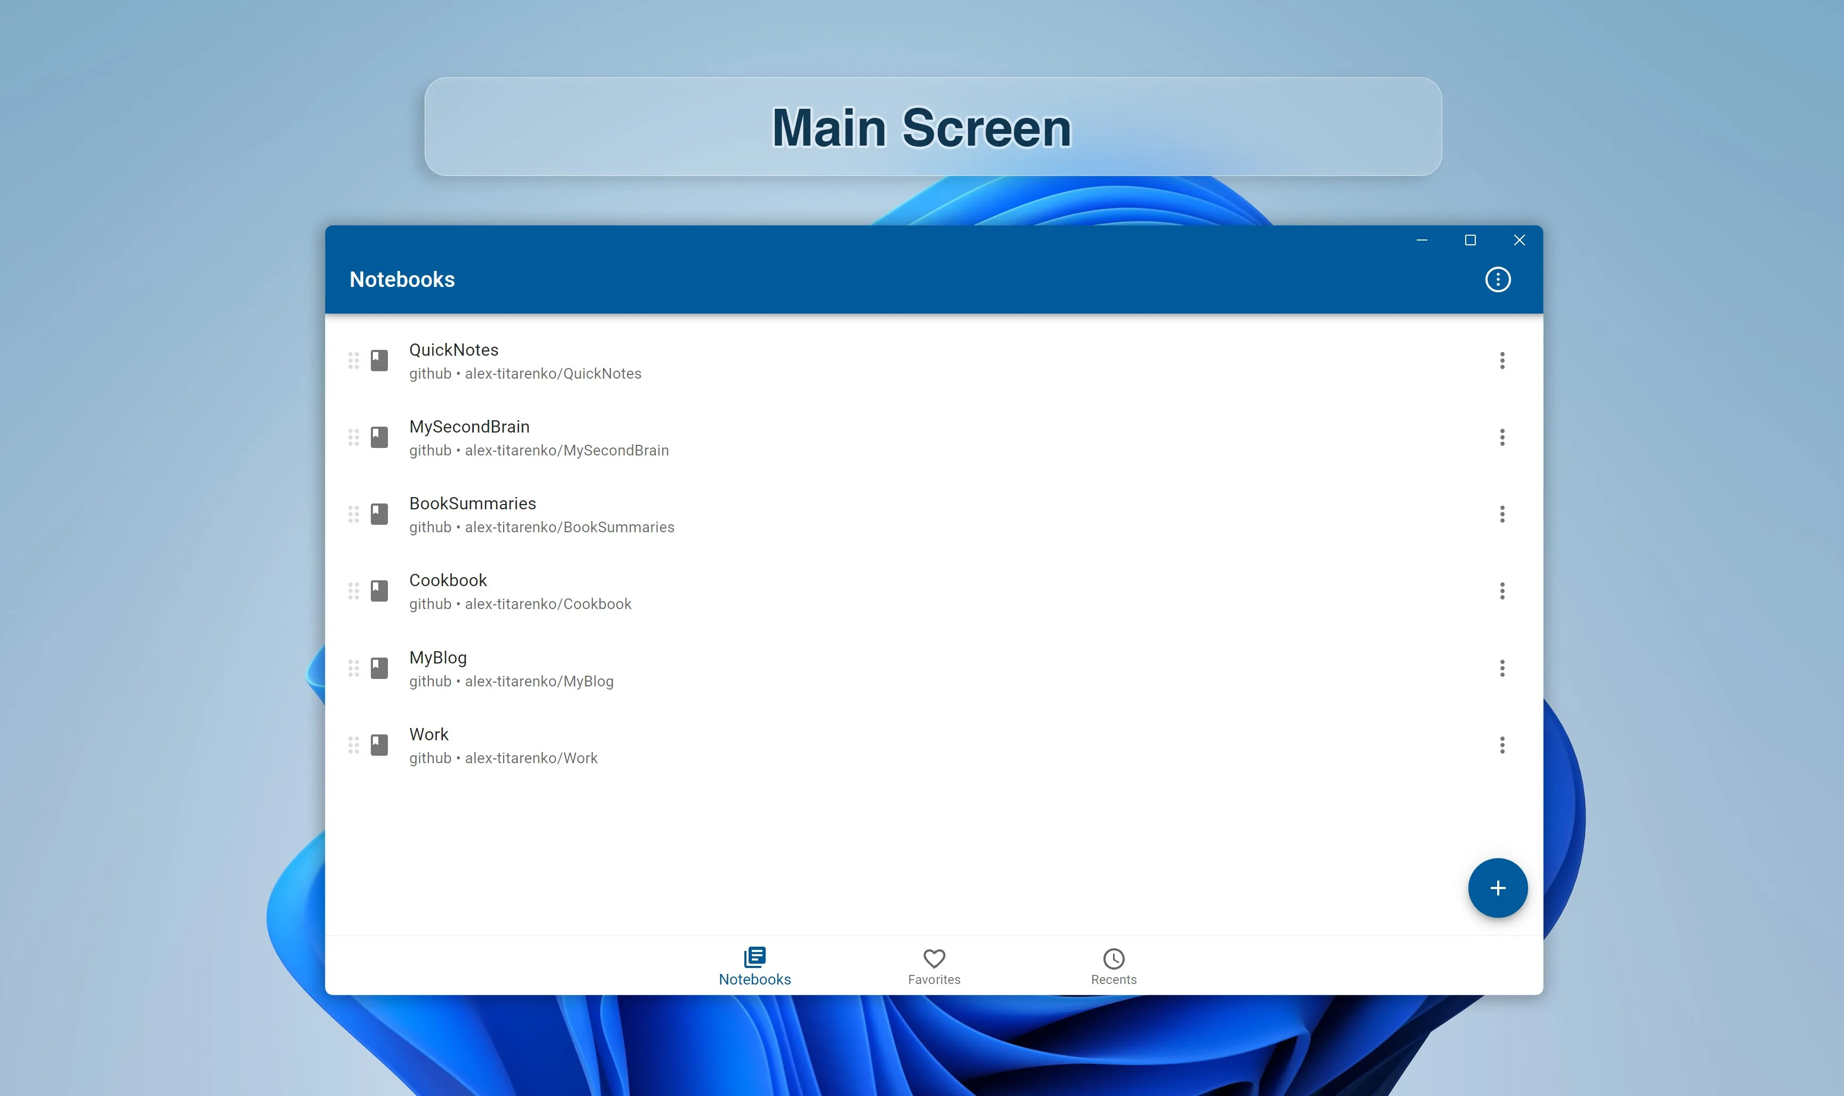
Task: Click the drag handle for Work
Action: [353, 745]
